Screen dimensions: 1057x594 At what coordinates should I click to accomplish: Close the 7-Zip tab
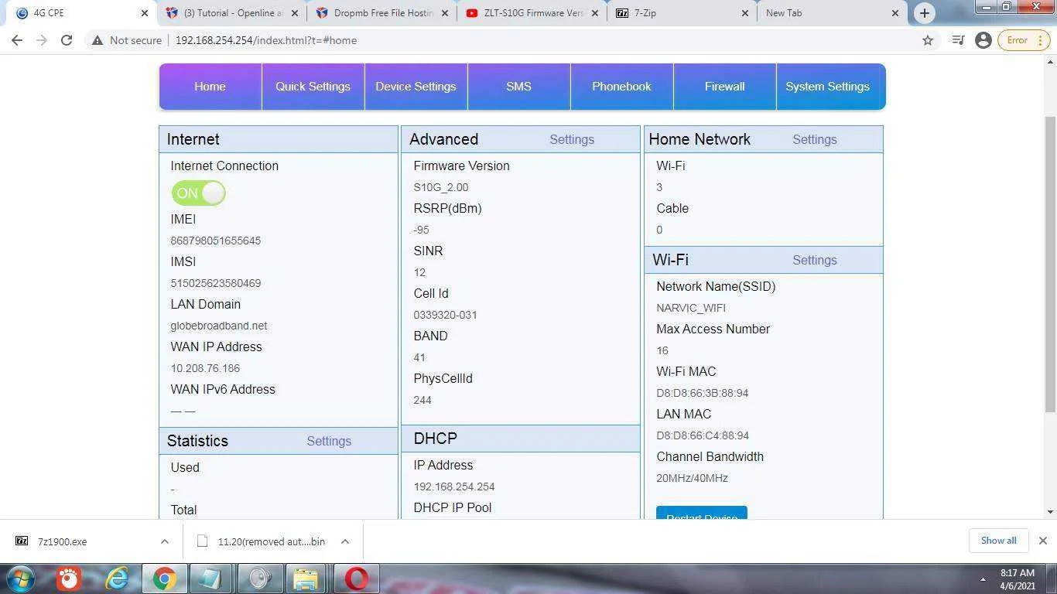point(745,13)
